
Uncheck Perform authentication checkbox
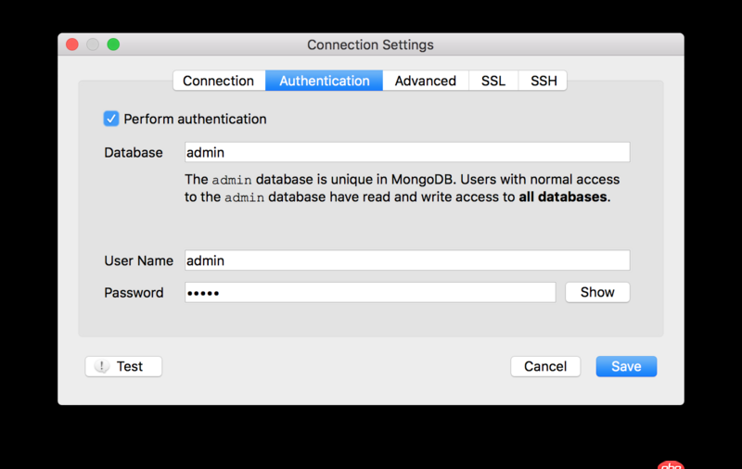[x=111, y=119]
